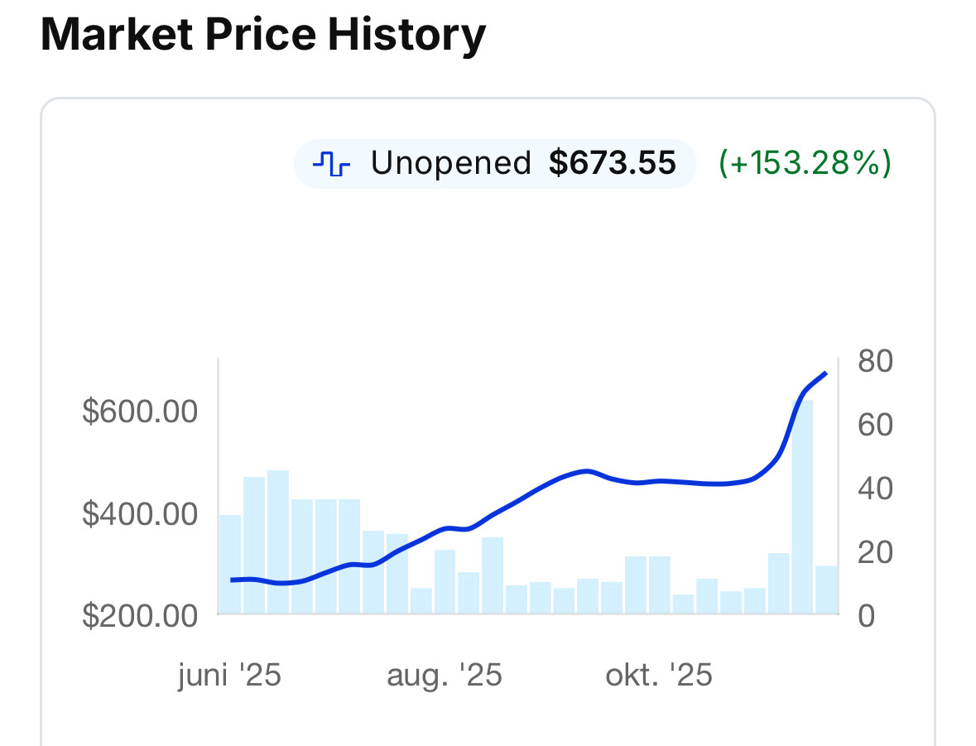Click the blue price line's final peak point
The height and width of the screenshot is (746, 976).
[825, 373]
